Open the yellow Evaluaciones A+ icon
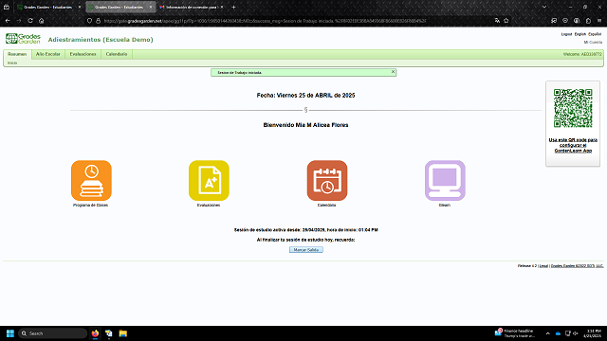The image size is (607, 341). pyautogui.click(x=209, y=181)
